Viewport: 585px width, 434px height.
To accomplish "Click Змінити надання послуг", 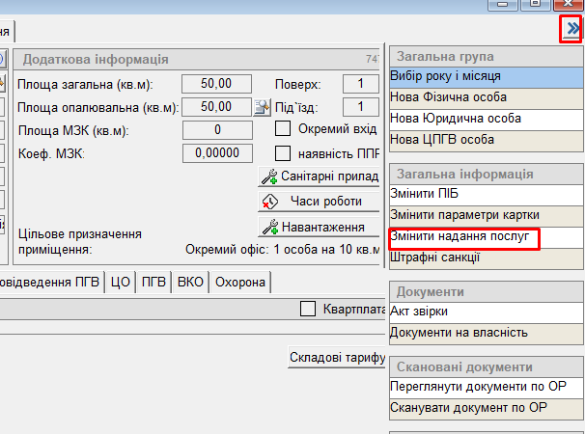I will [461, 236].
